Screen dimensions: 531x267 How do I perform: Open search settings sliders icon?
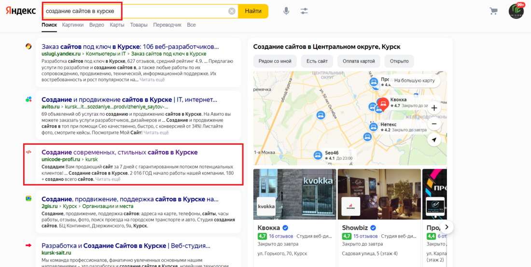tap(304, 11)
